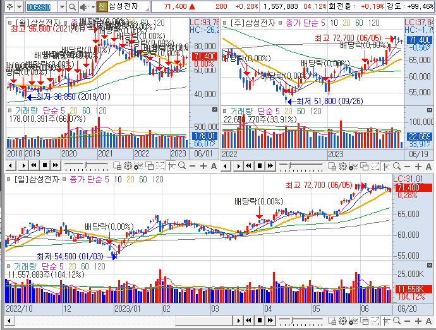This screenshot has height=330, width=436.
Task: Toggle the square before monthly 거래량 label
Action: click(x=10, y=110)
